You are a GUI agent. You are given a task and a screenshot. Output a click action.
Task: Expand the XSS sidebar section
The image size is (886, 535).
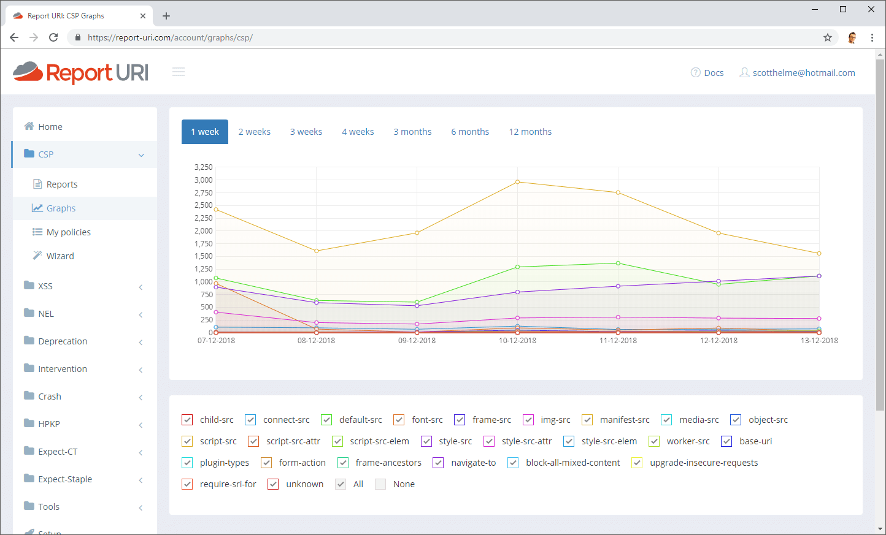[x=141, y=287]
